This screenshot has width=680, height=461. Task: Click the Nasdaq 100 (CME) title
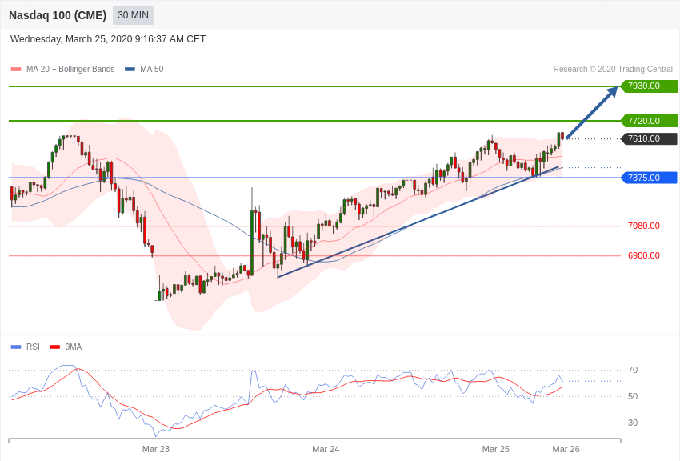[58, 15]
